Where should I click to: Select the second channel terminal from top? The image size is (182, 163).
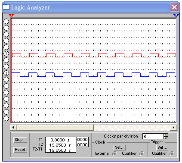pos(6,28)
